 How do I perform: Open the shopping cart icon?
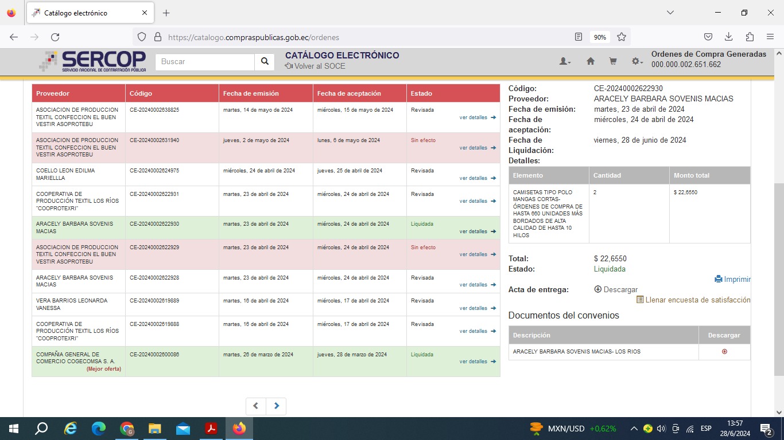click(613, 62)
